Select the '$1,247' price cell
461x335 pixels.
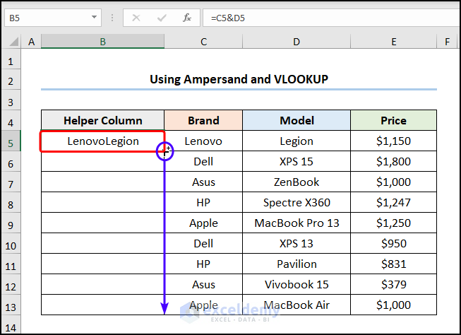(x=394, y=203)
